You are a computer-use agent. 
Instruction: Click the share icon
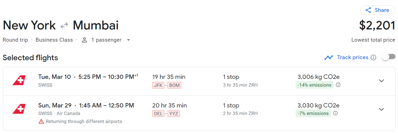click(368, 10)
